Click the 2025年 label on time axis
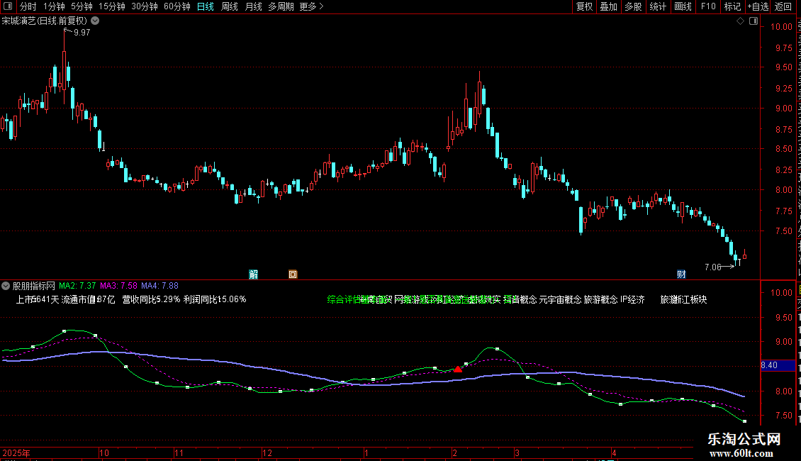Image resolution: width=801 pixels, height=461 pixels. tap(16, 452)
